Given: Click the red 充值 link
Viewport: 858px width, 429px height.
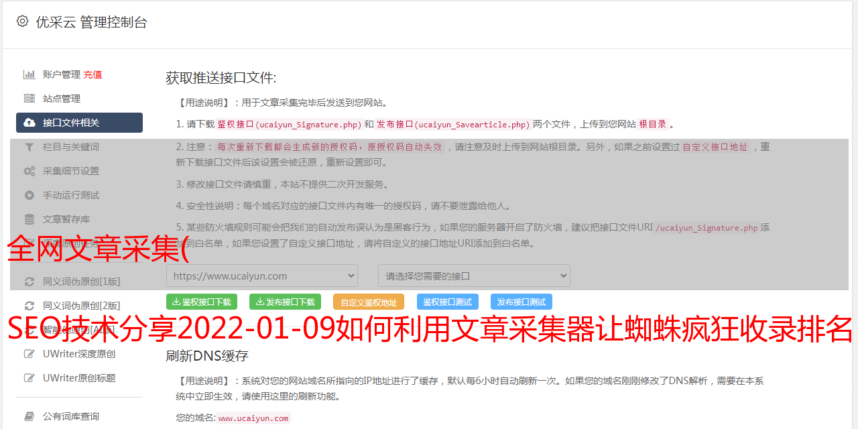Looking at the screenshot, I should 93,74.
